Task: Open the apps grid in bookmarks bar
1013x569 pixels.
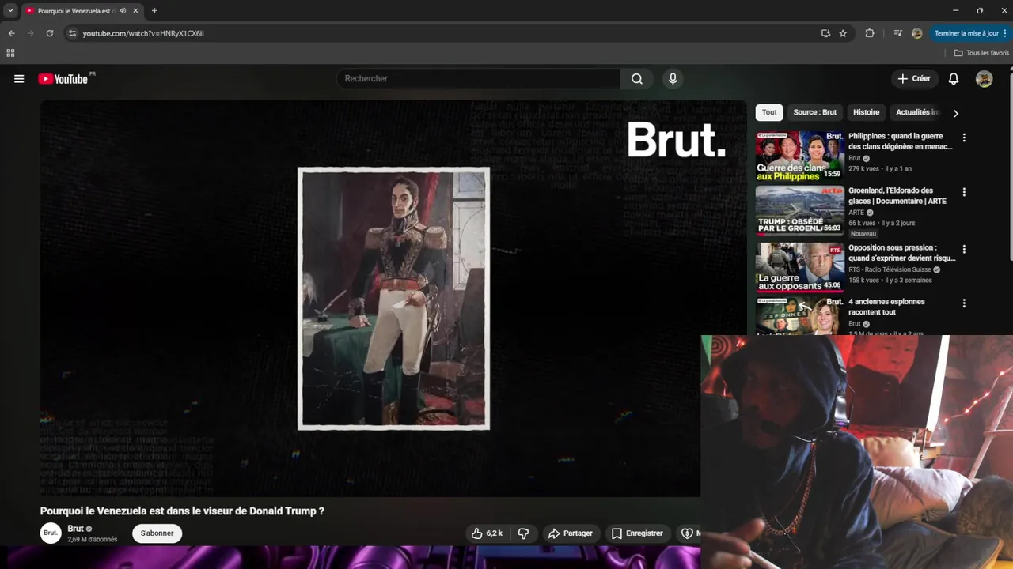Action: (x=10, y=53)
